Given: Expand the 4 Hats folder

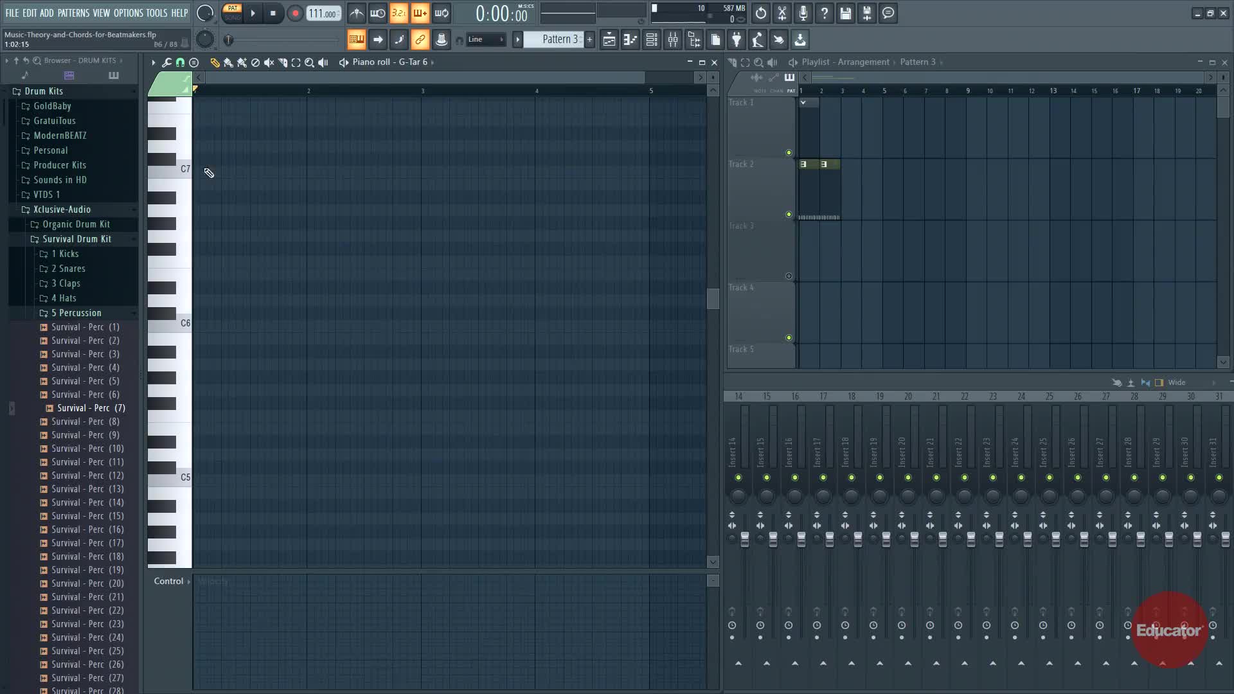Looking at the screenshot, I should (x=64, y=298).
